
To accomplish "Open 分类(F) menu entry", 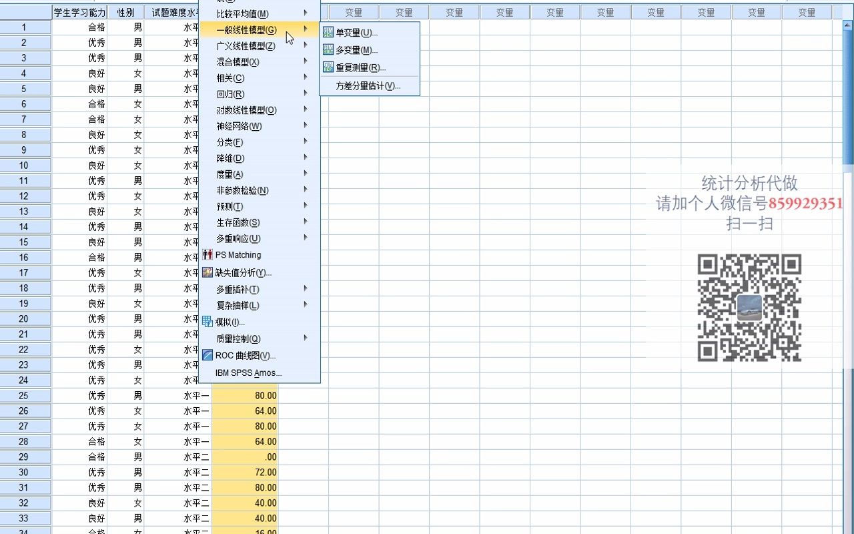I will click(x=260, y=142).
